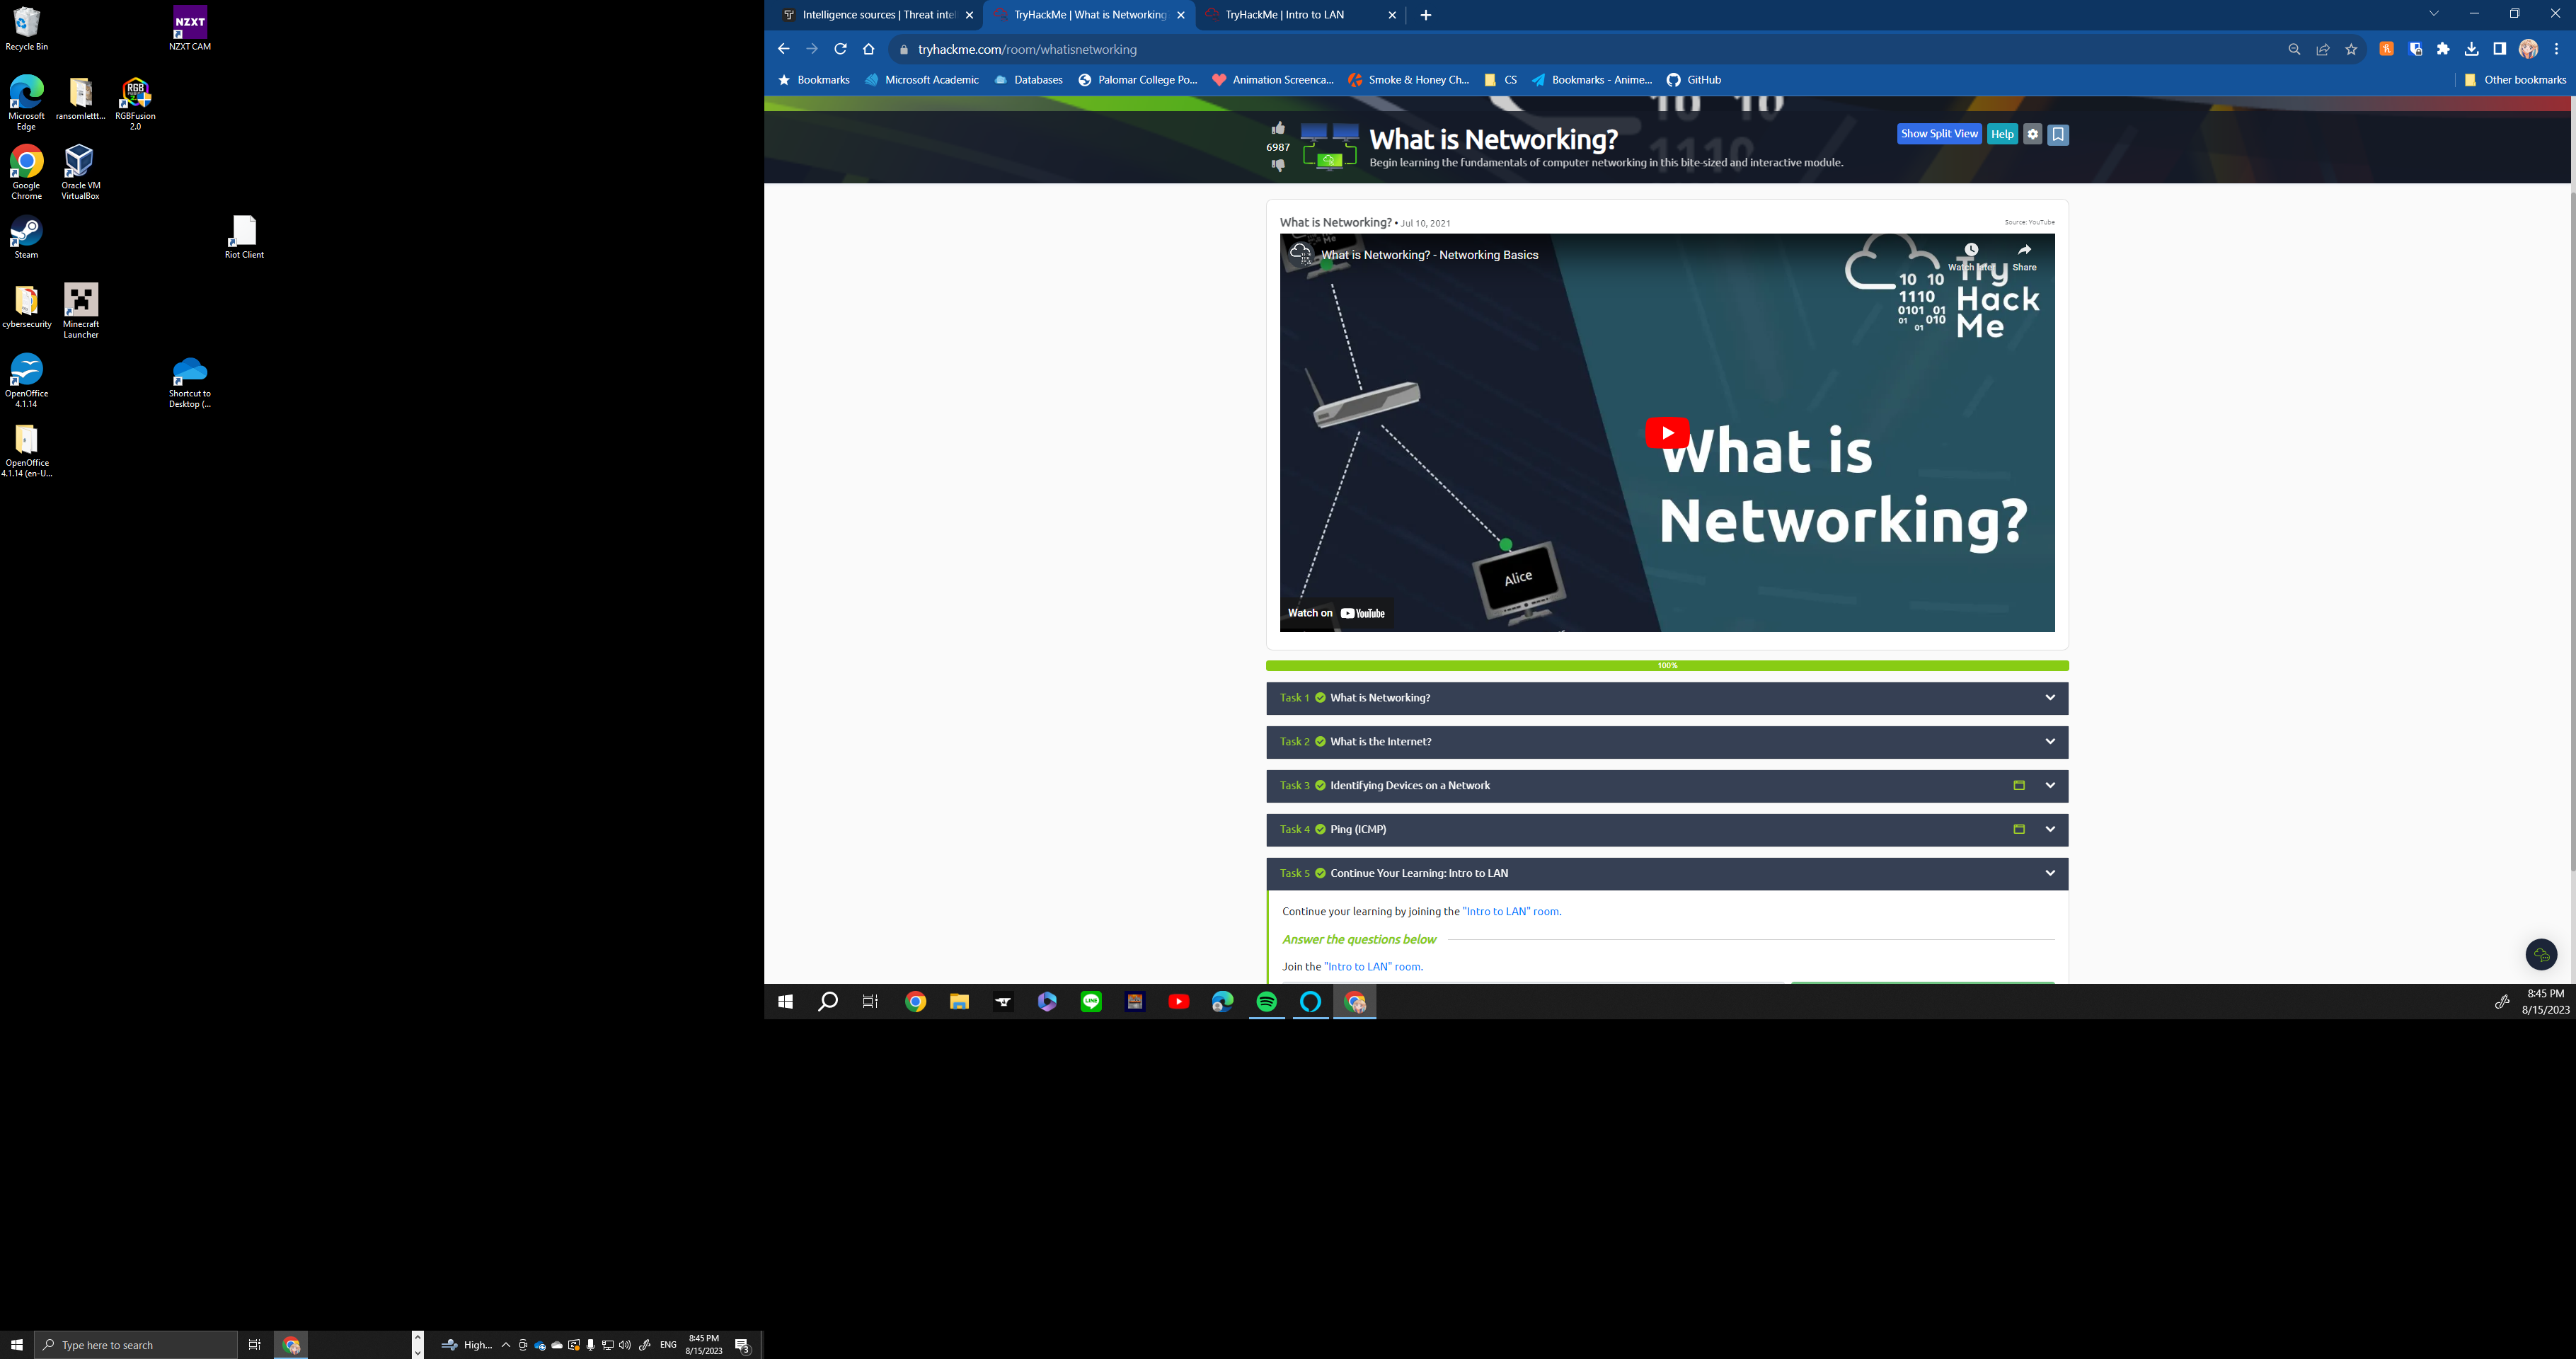The height and width of the screenshot is (1359, 2576).
Task: Open split view for Task 4 Ping (ICMP)
Action: 2019,829
